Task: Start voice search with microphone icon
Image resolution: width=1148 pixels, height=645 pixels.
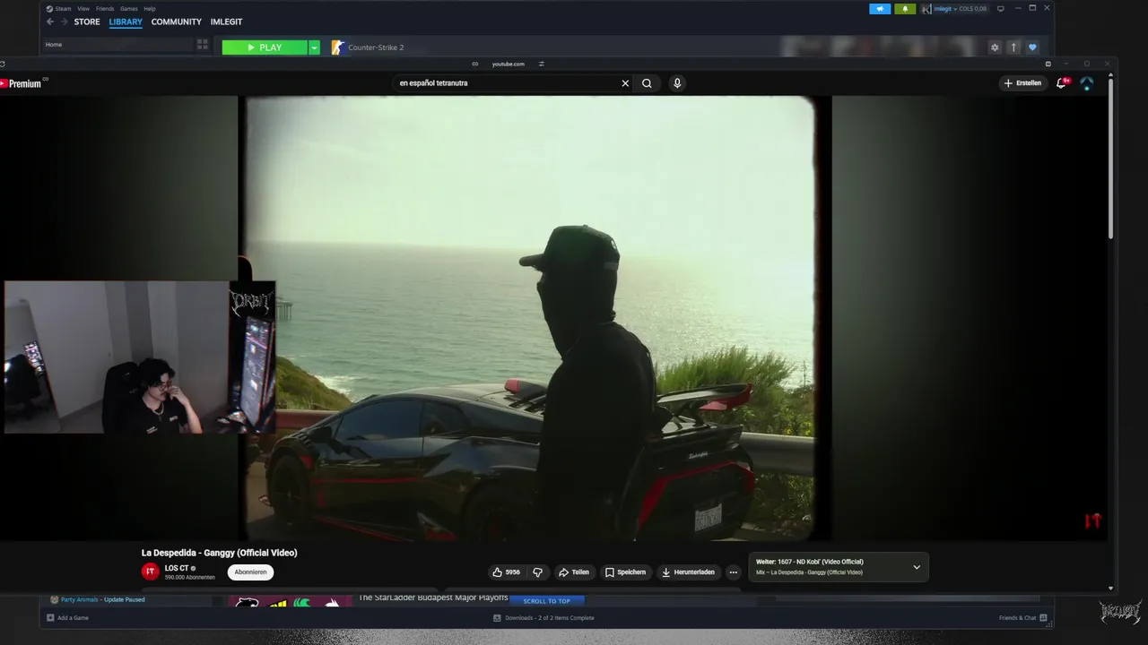Action: (677, 83)
